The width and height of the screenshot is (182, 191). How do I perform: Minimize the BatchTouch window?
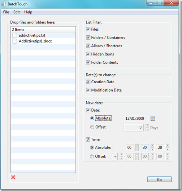[x=151, y=3]
